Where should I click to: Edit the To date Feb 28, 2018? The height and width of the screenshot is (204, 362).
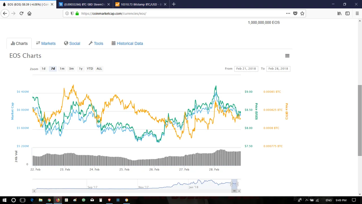click(278, 69)
